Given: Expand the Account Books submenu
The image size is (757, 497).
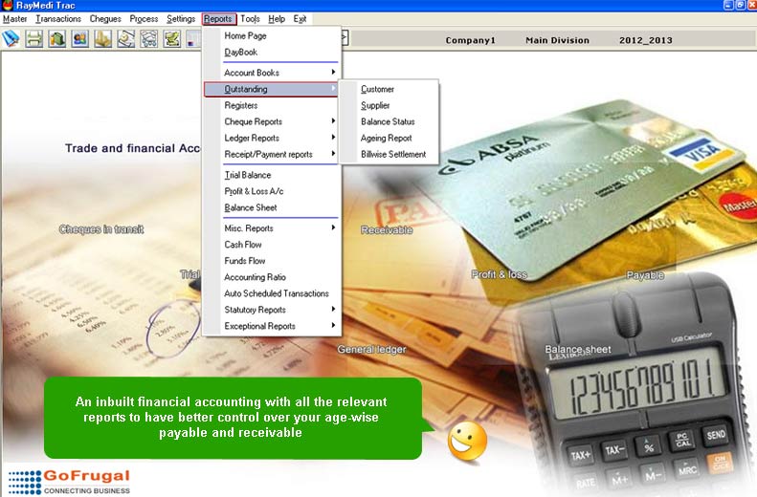Looking at the screenshot, I should click(272, 73).
